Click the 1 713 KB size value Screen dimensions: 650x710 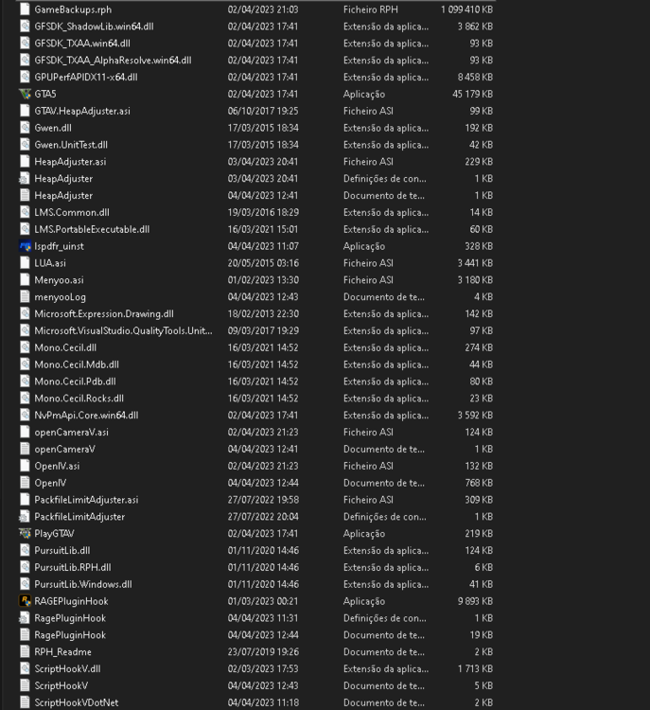pyautogui.click(x=475, y=668)
